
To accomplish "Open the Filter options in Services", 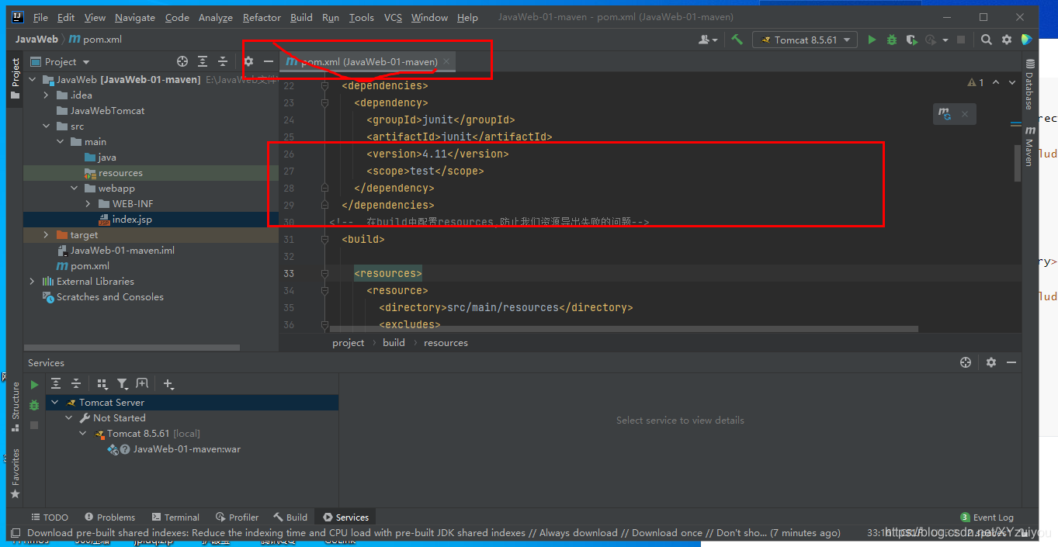I will [x=122, y=383].
